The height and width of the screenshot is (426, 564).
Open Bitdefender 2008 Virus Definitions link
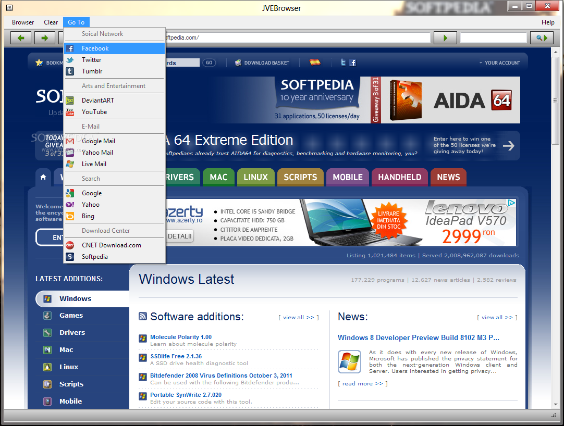(x=221, y=375)
